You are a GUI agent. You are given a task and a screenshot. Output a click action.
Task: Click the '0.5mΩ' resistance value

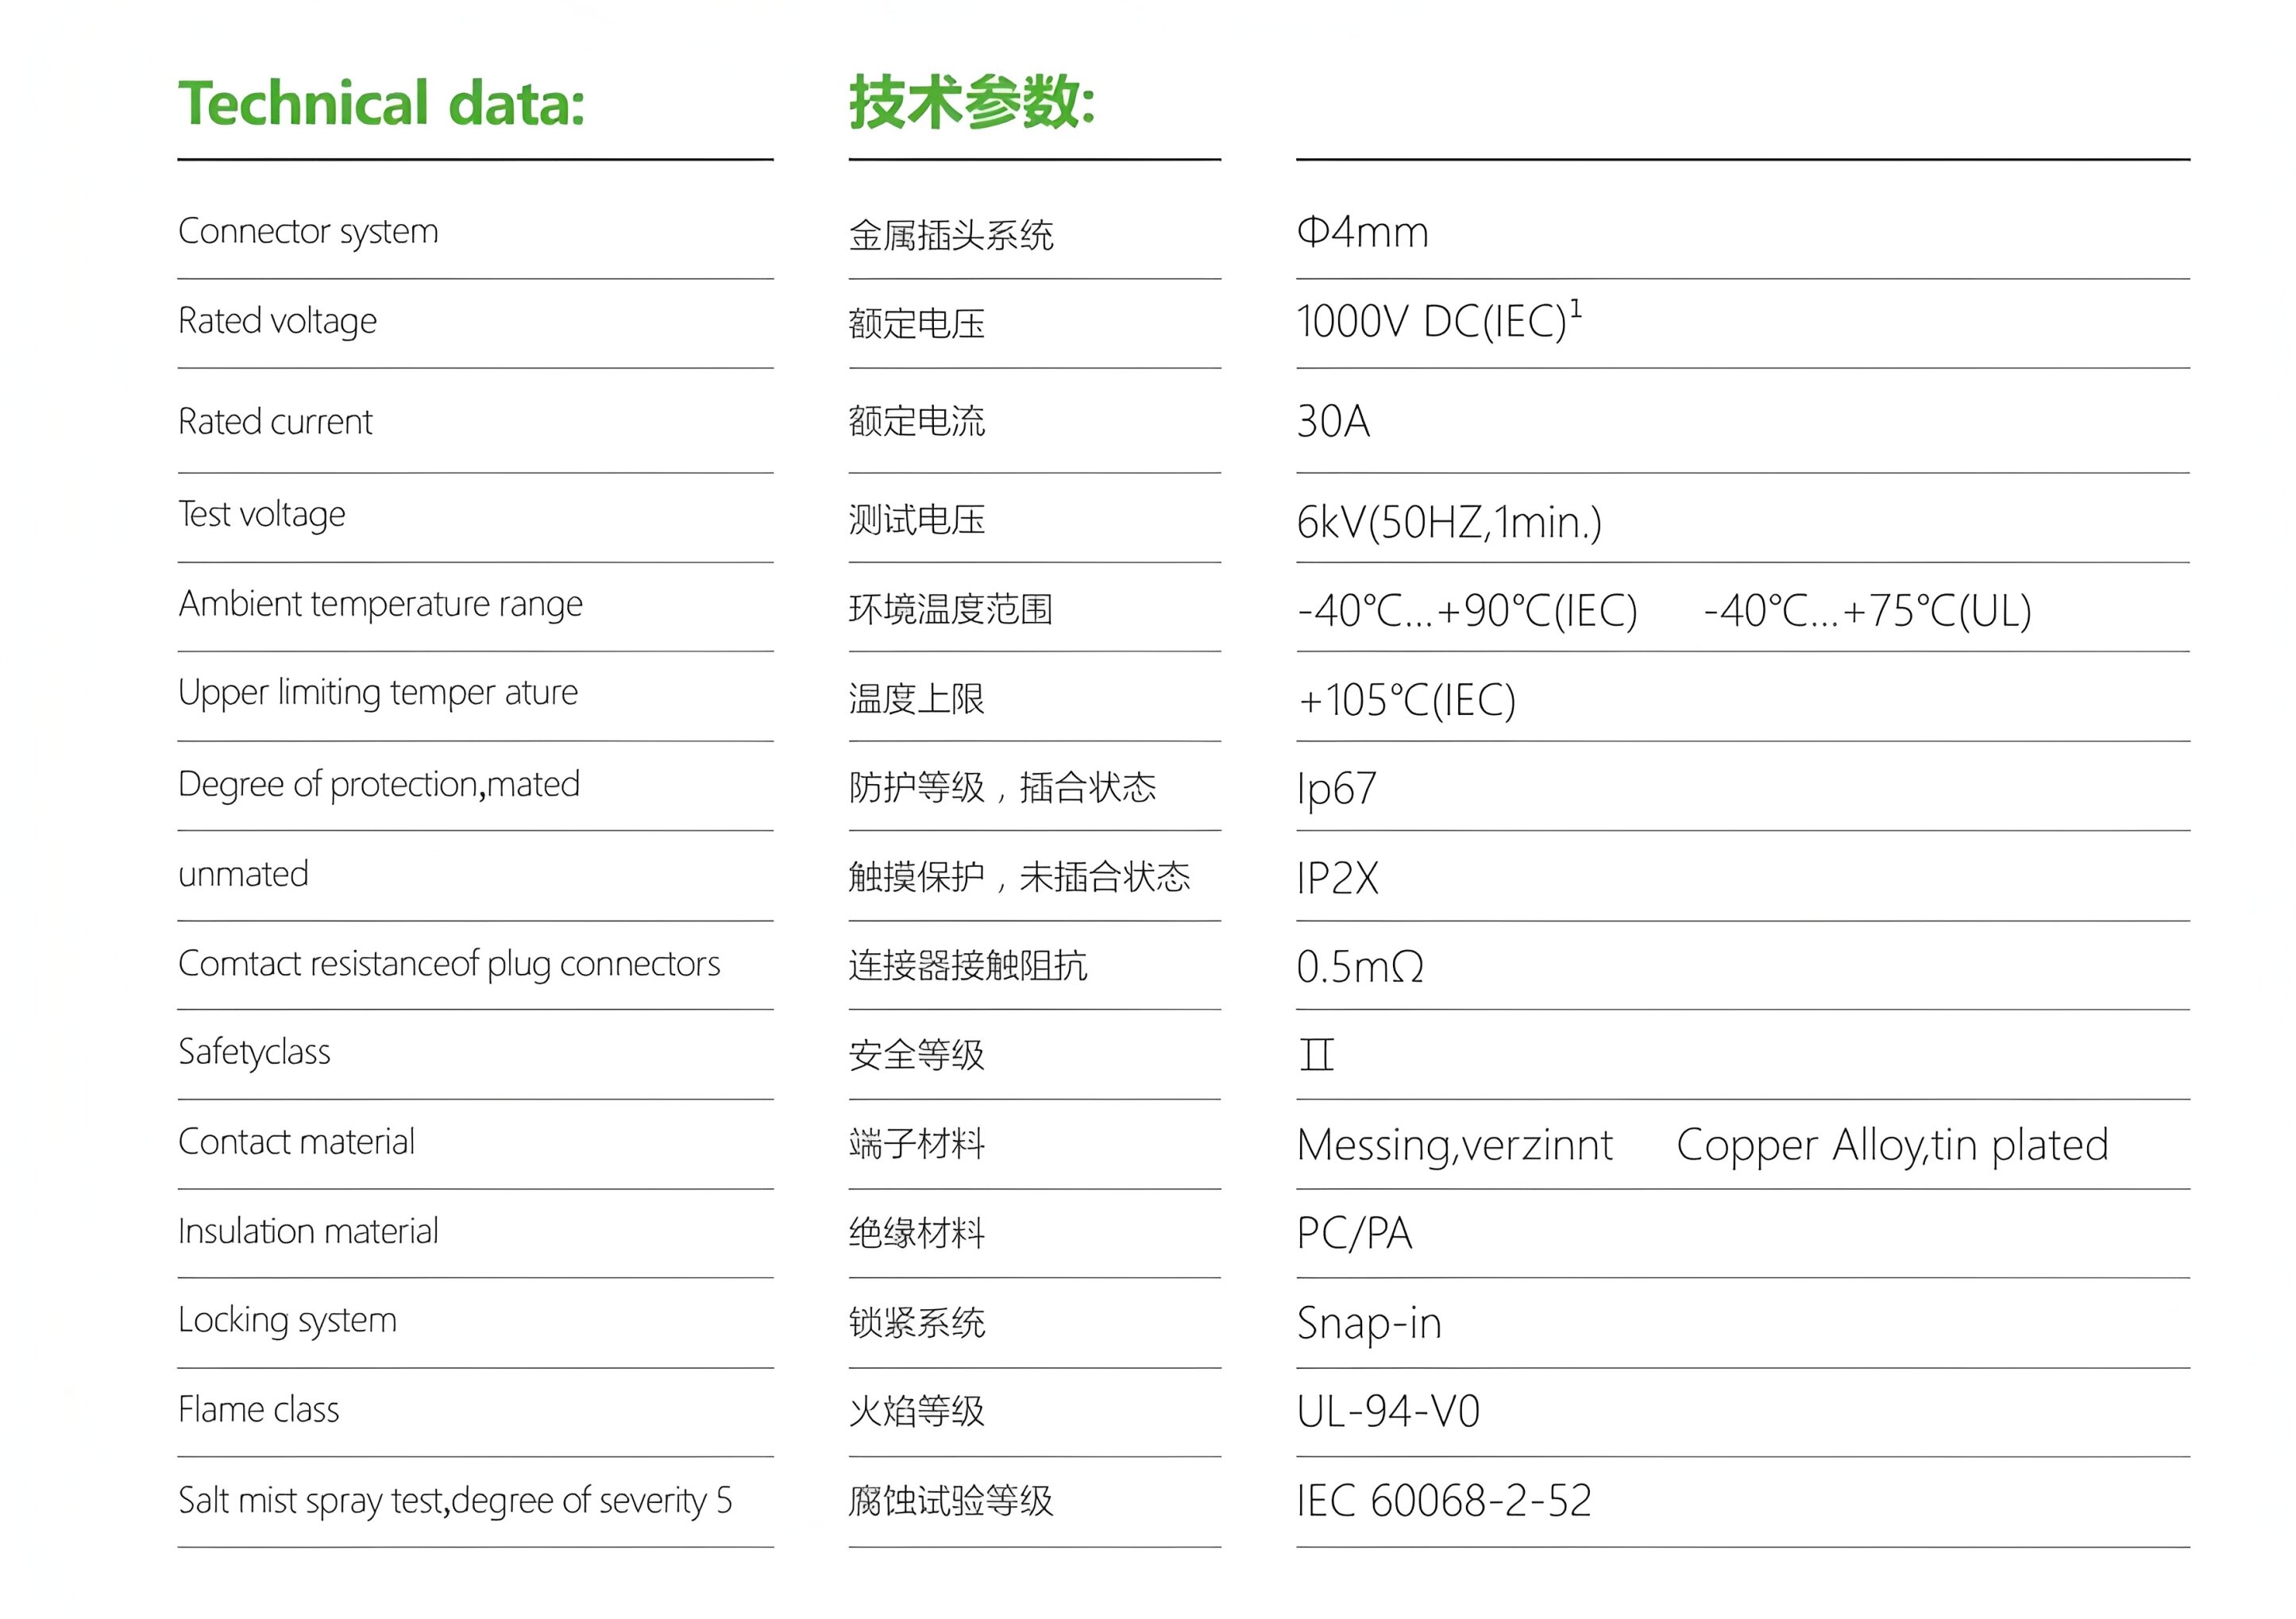pyautogui.click(x=1360, y=967)
